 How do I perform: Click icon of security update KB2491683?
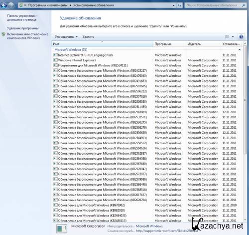[x=55, y=81]
